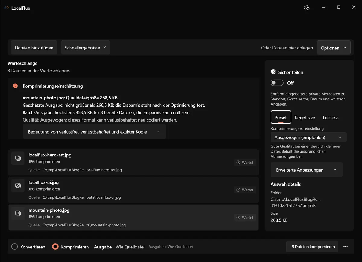Switch to the Lossless tab
362x262 pixels.
331,118
